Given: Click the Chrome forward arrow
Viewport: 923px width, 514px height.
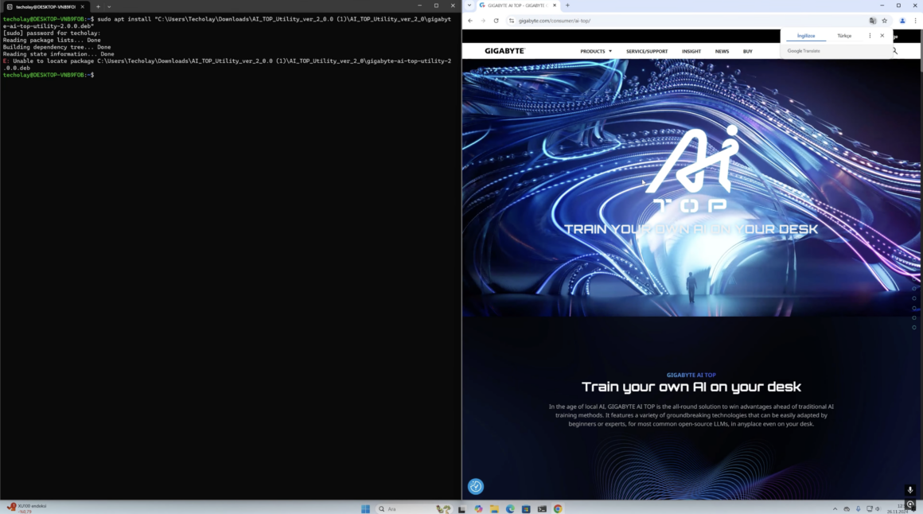Looking at the screenshot, I should 483,21.
